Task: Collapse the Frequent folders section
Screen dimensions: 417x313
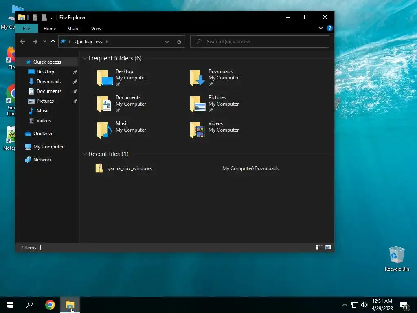Action: pos(85,58)
